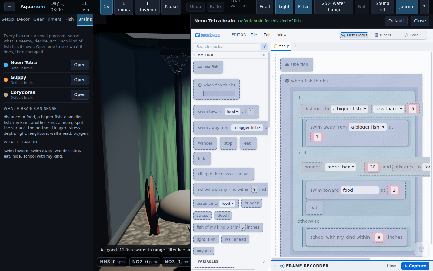The image size is (433, 271).
Task: Select the Easy Blocks editor mode
Action: 354,35
